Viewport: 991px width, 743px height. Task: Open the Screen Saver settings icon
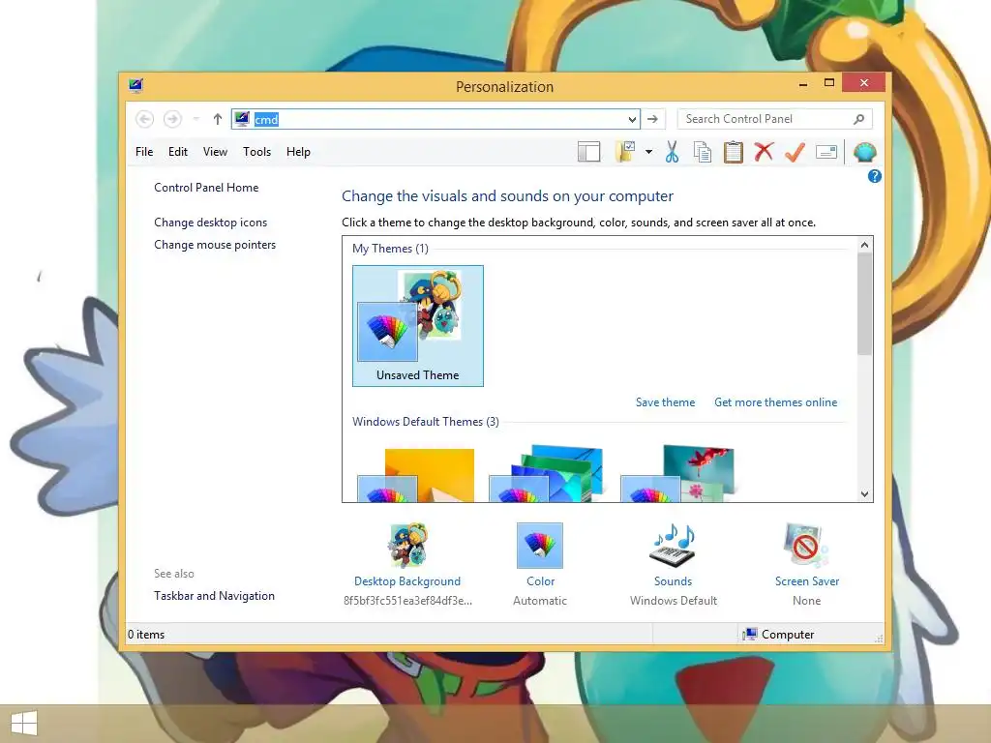click(806, 546)
